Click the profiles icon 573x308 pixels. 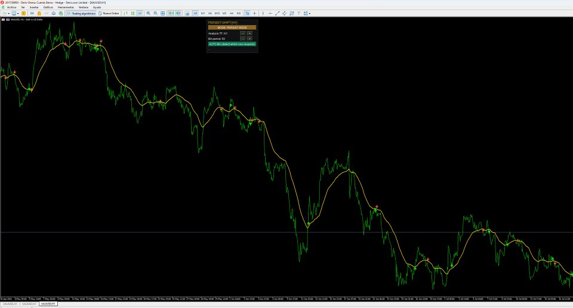14,13
